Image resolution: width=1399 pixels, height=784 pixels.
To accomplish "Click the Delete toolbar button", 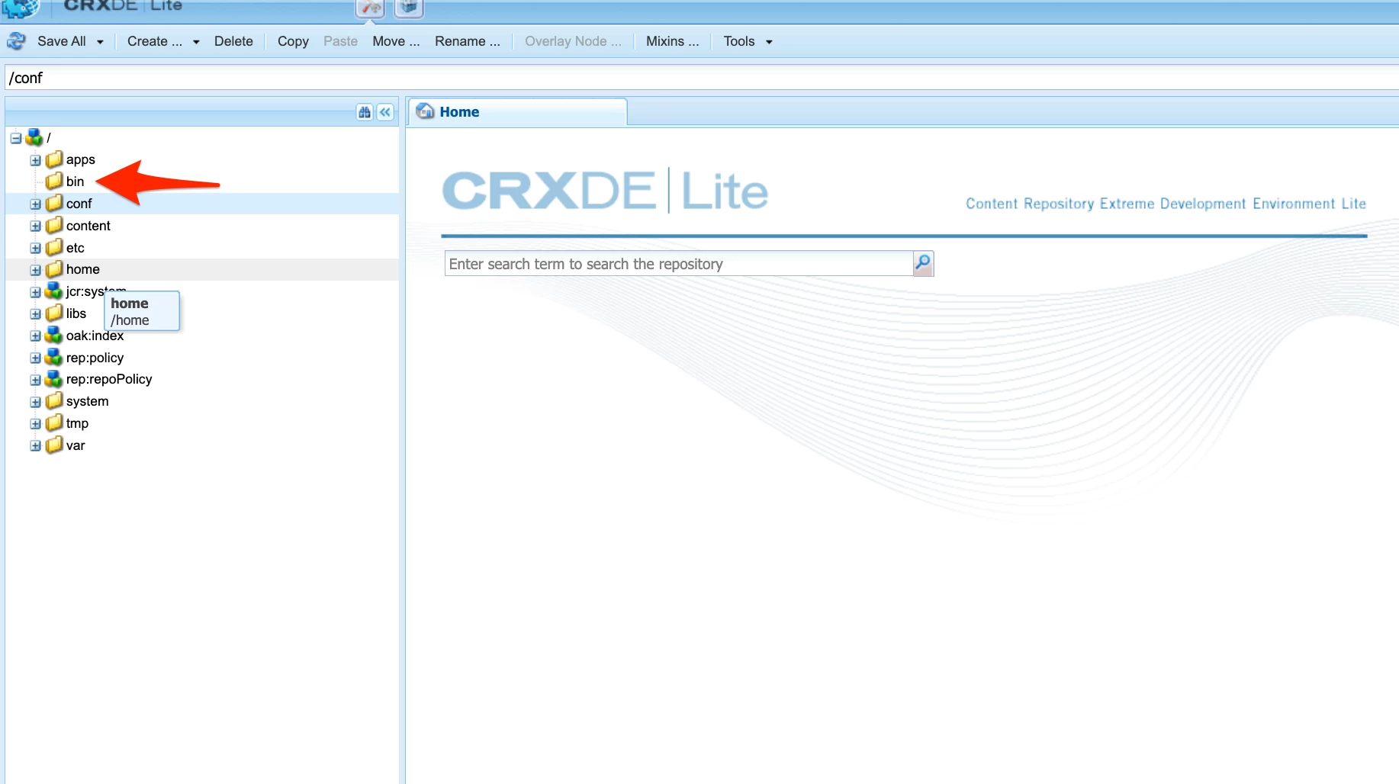I will click(x=233, y=41).
